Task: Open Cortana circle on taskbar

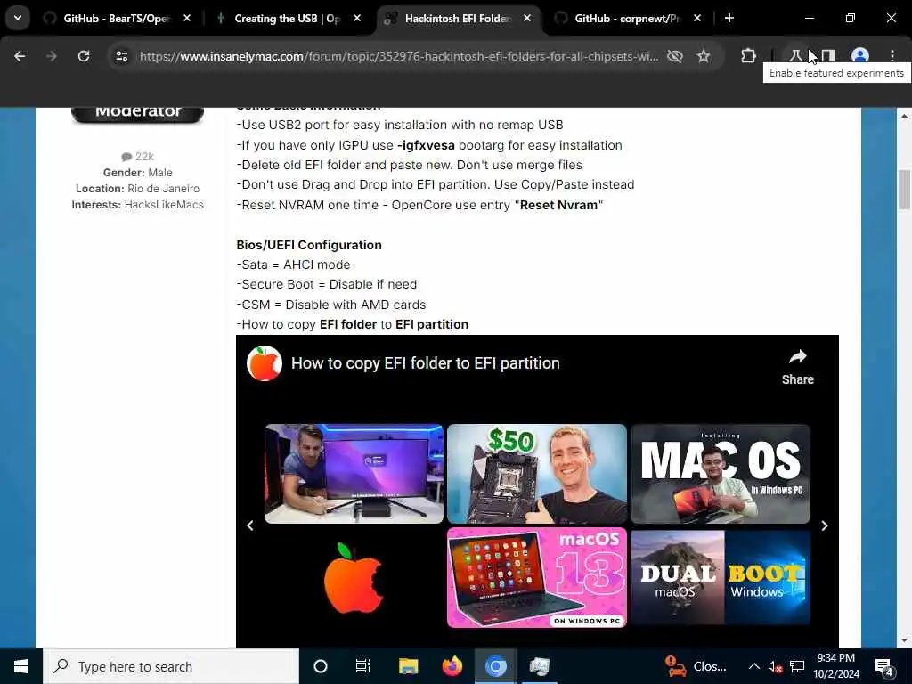Action: point(321,666)
